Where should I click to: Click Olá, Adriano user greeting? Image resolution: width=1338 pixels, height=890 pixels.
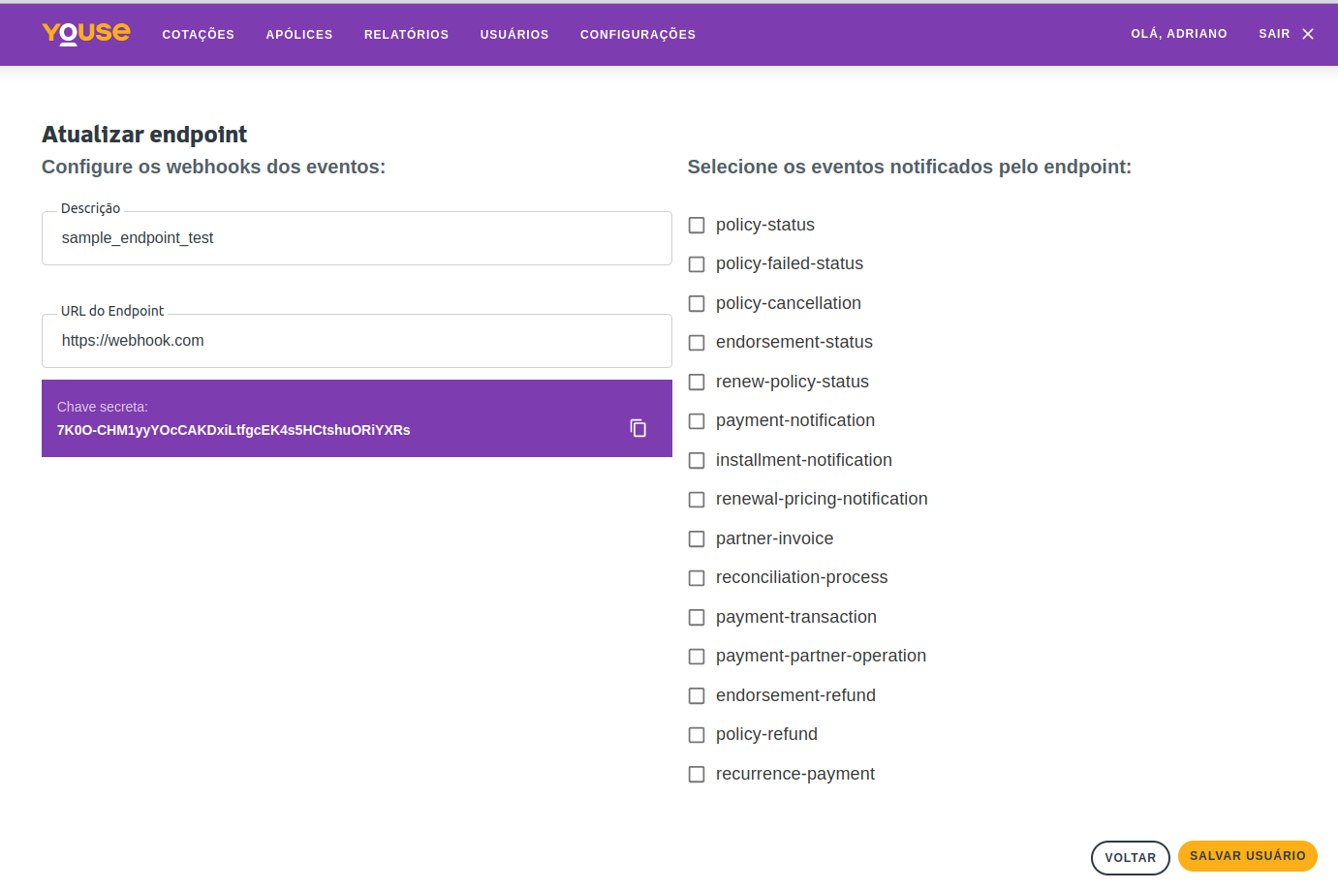click(x=1179, y=34)
